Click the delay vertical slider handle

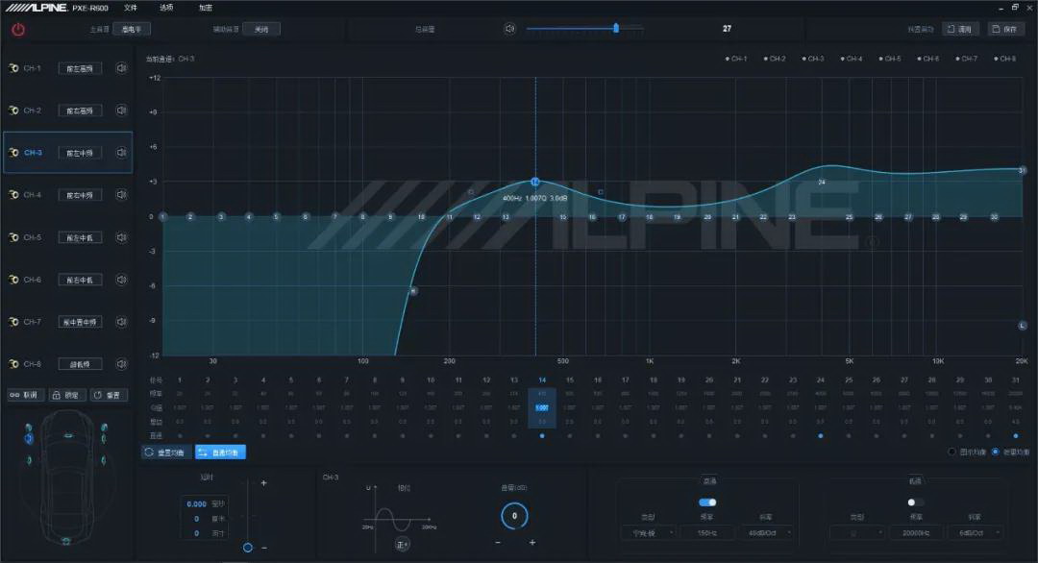point(248,547)
